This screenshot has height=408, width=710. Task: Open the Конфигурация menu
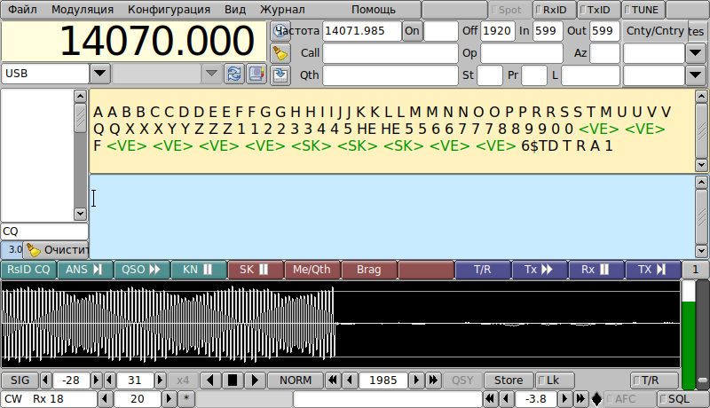pos(169,10)
